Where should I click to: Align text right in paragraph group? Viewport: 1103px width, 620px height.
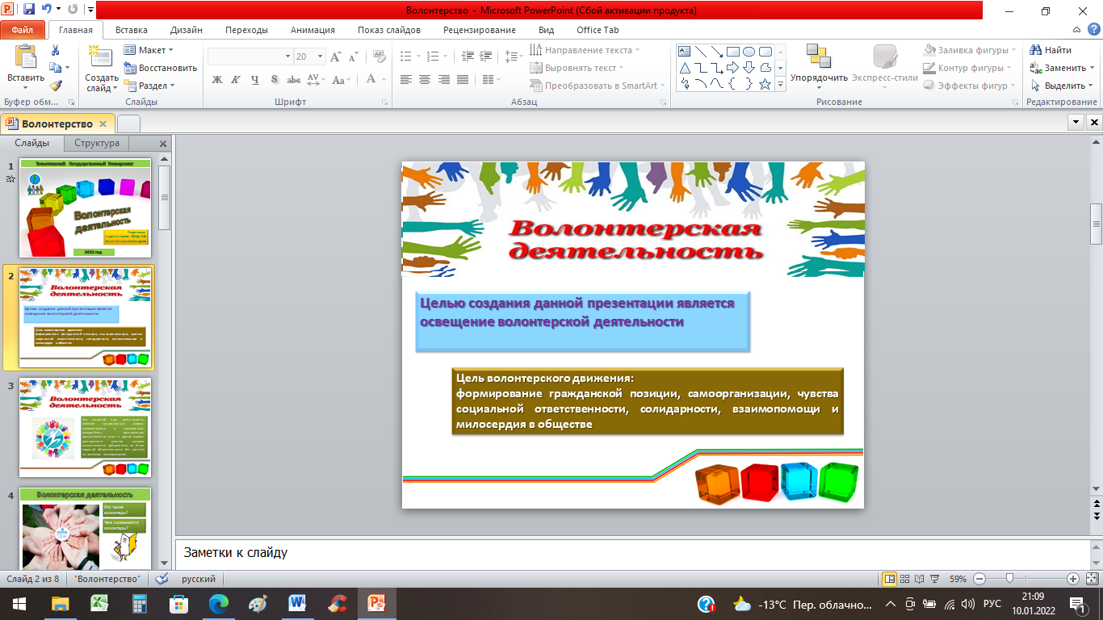[444, 79]
